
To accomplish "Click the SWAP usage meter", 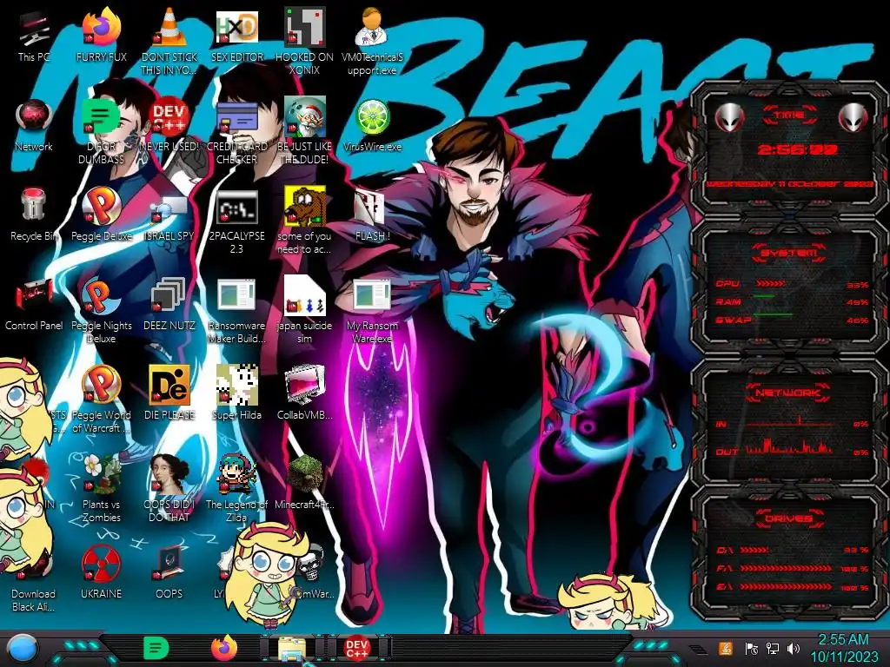I will [773, 314].
